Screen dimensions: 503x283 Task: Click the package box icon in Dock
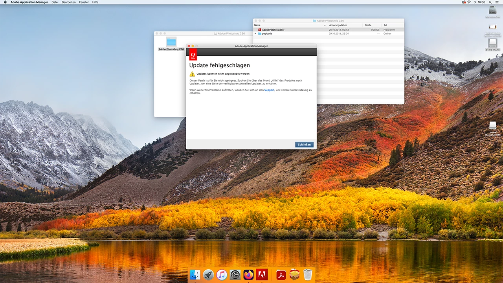tap(294, 274)
